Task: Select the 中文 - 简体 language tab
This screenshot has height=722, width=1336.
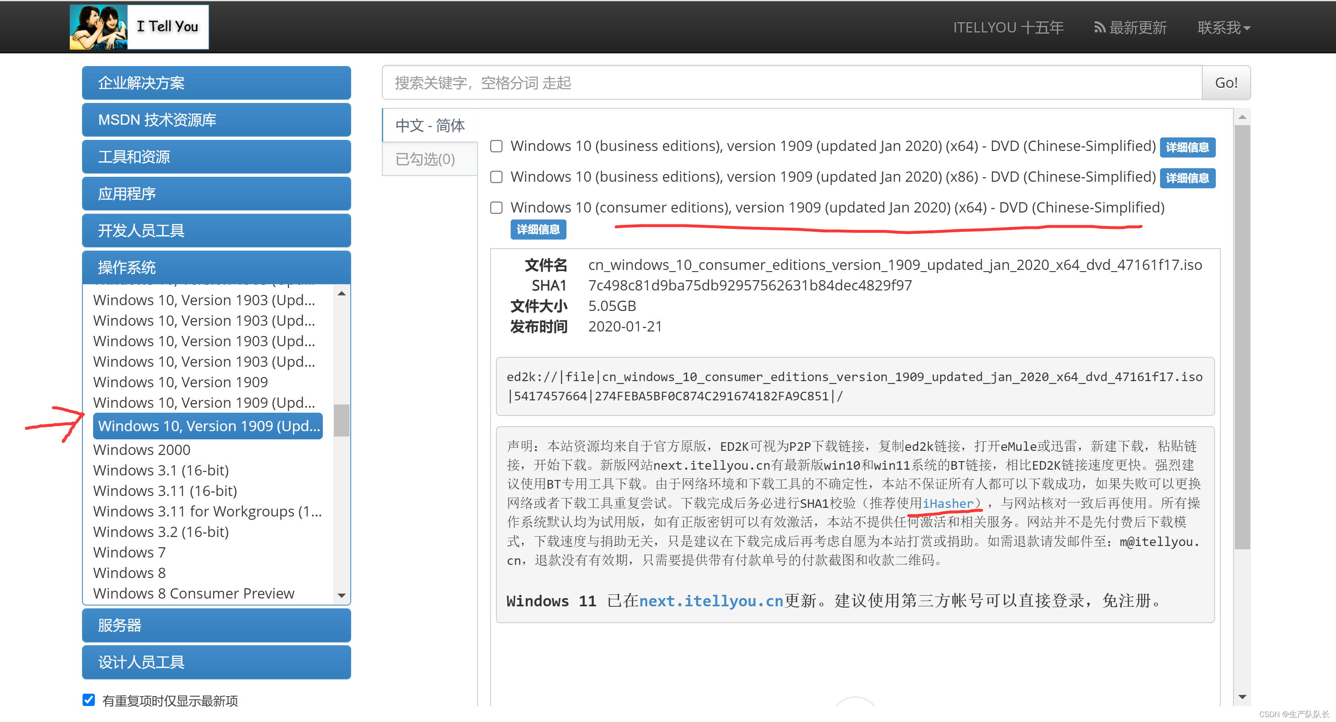Action: click(429, 125)
